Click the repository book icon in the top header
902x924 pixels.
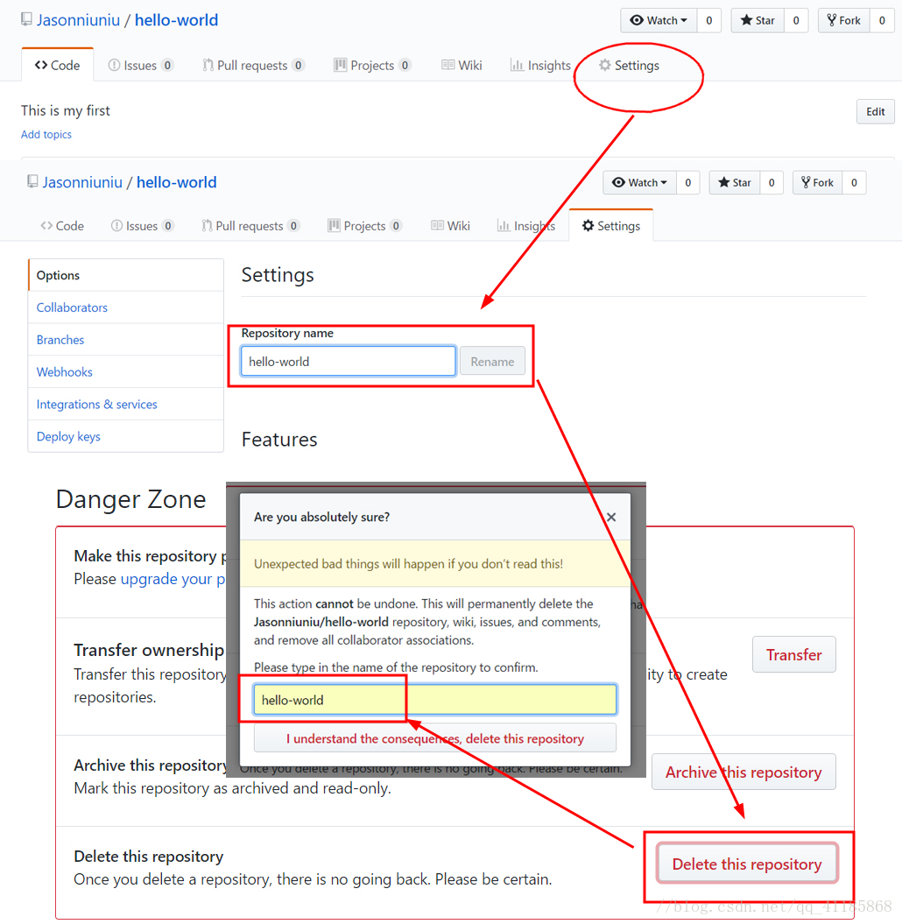pos(26,19)
